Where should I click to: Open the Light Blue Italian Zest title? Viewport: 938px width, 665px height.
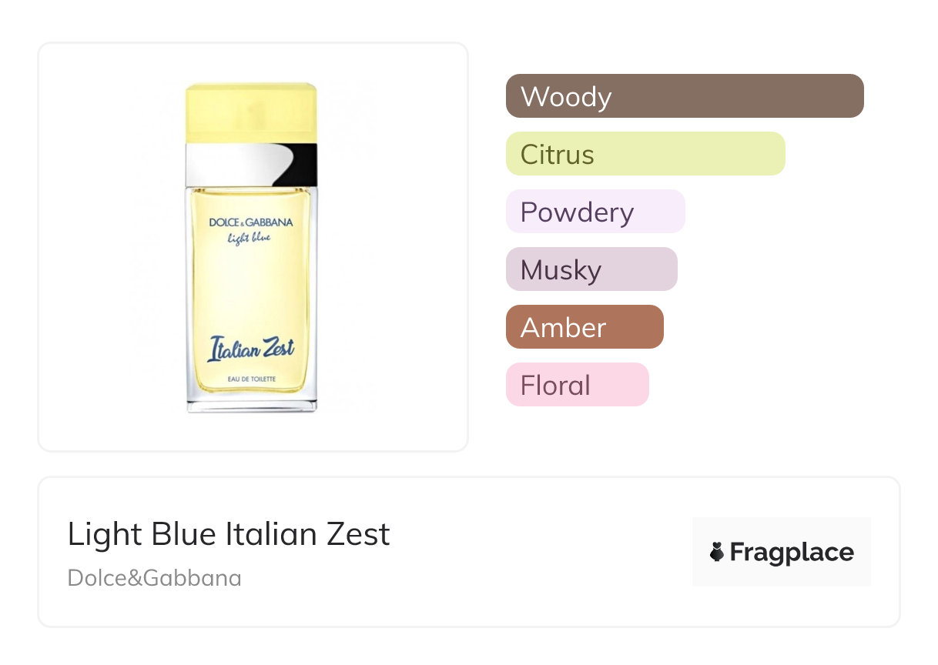pyautogui.click(x=229, y=534)
